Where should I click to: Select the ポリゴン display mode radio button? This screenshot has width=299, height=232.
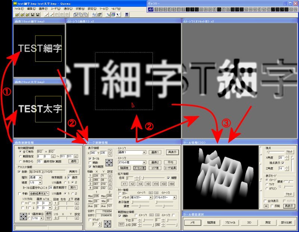[x=267, y=189]
